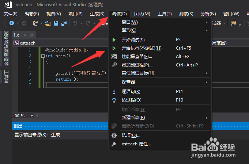Expand the 图形(C) submenu
The width and height of the screenshot is (249, 164).
[207, 30]
